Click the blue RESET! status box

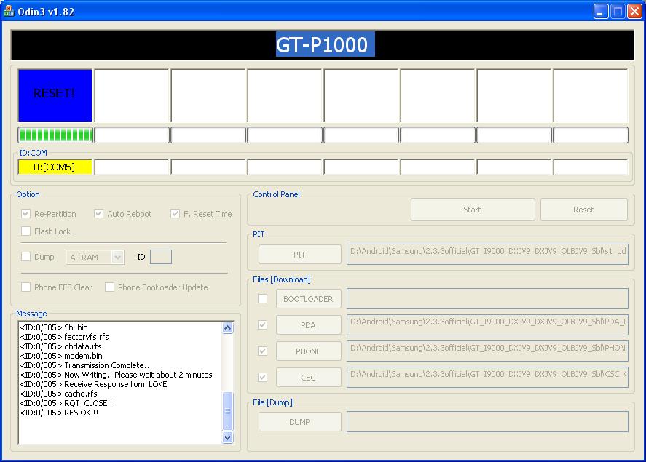(x=55, y=95)
